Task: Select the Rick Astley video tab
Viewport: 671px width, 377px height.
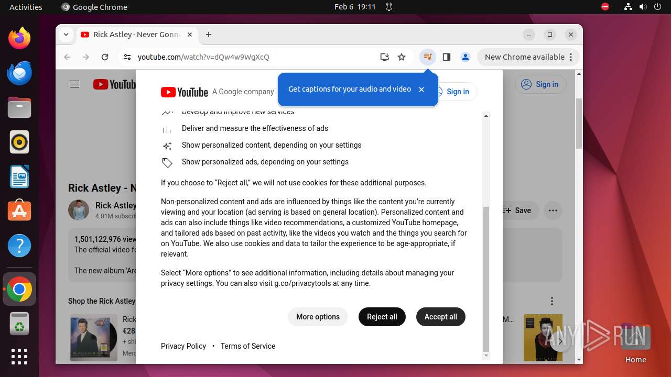Action: click(137, 35)
